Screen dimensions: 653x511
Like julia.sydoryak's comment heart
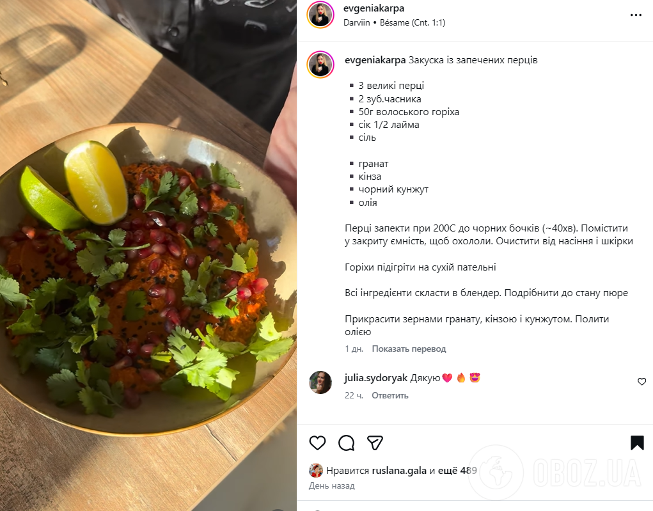click(641, 381)
